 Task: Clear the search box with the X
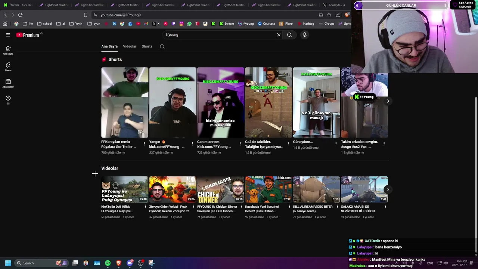pyautogui.click(x=279, y=35)
